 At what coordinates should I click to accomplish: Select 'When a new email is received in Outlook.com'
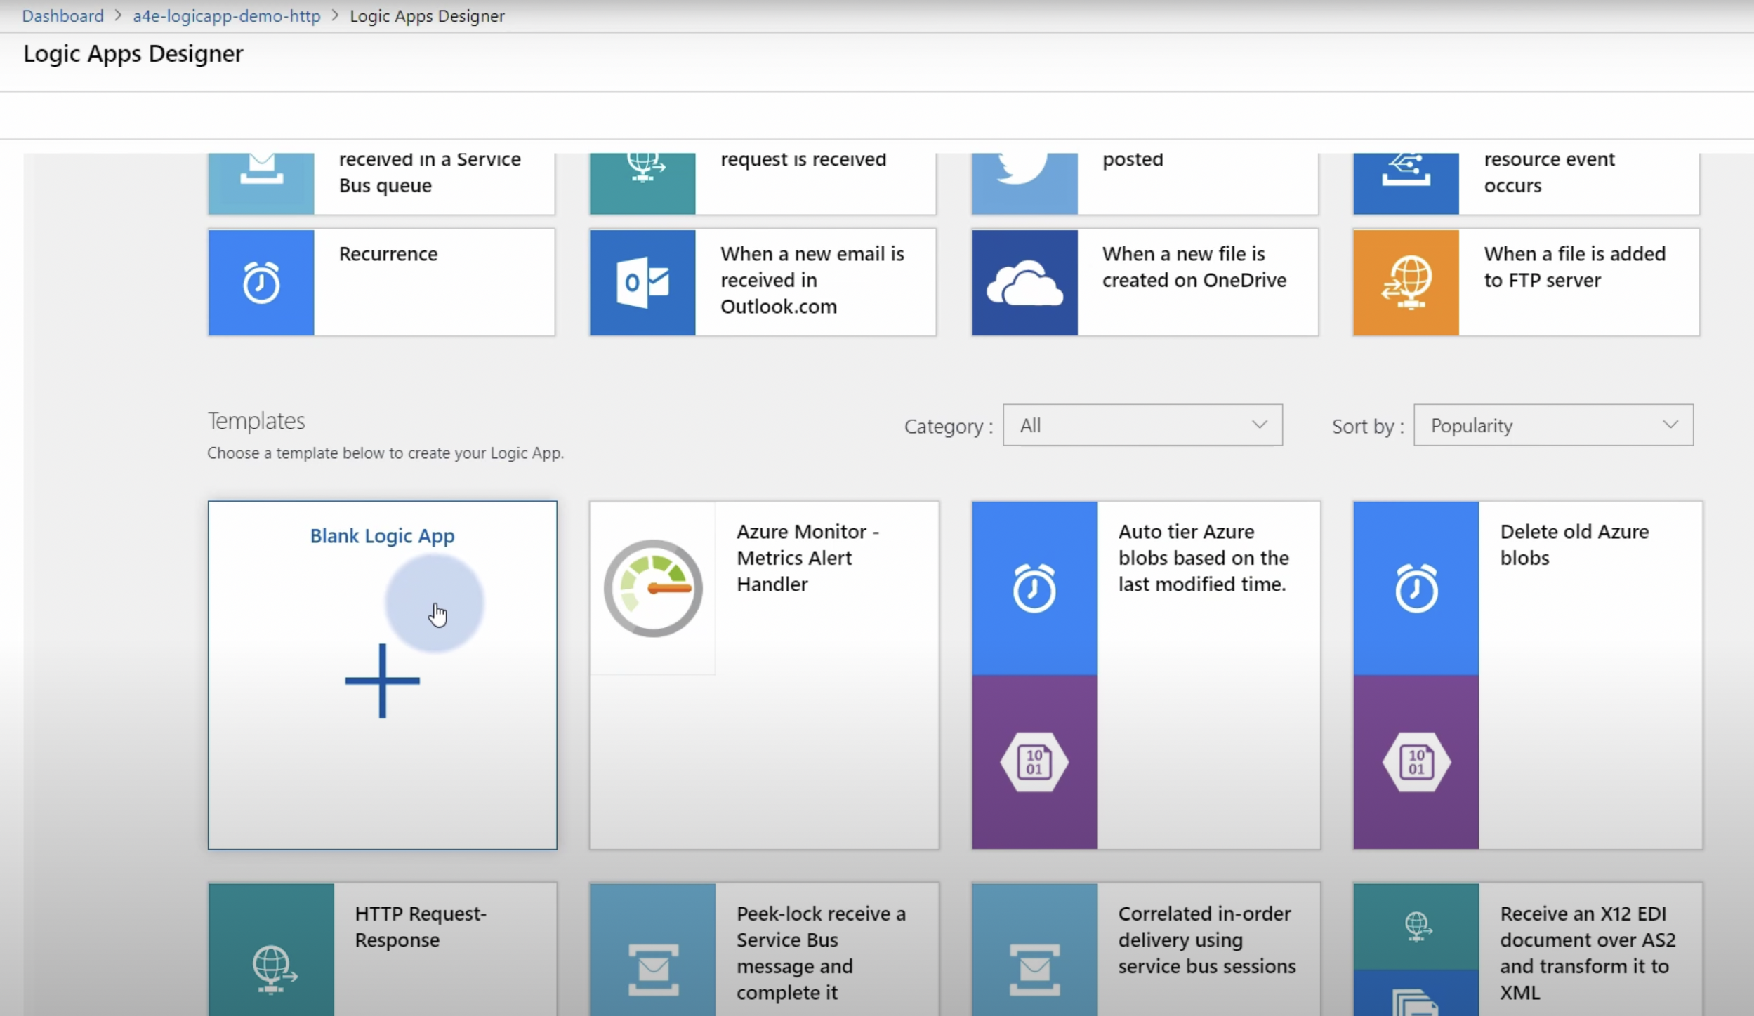click(x=812, y=280)
